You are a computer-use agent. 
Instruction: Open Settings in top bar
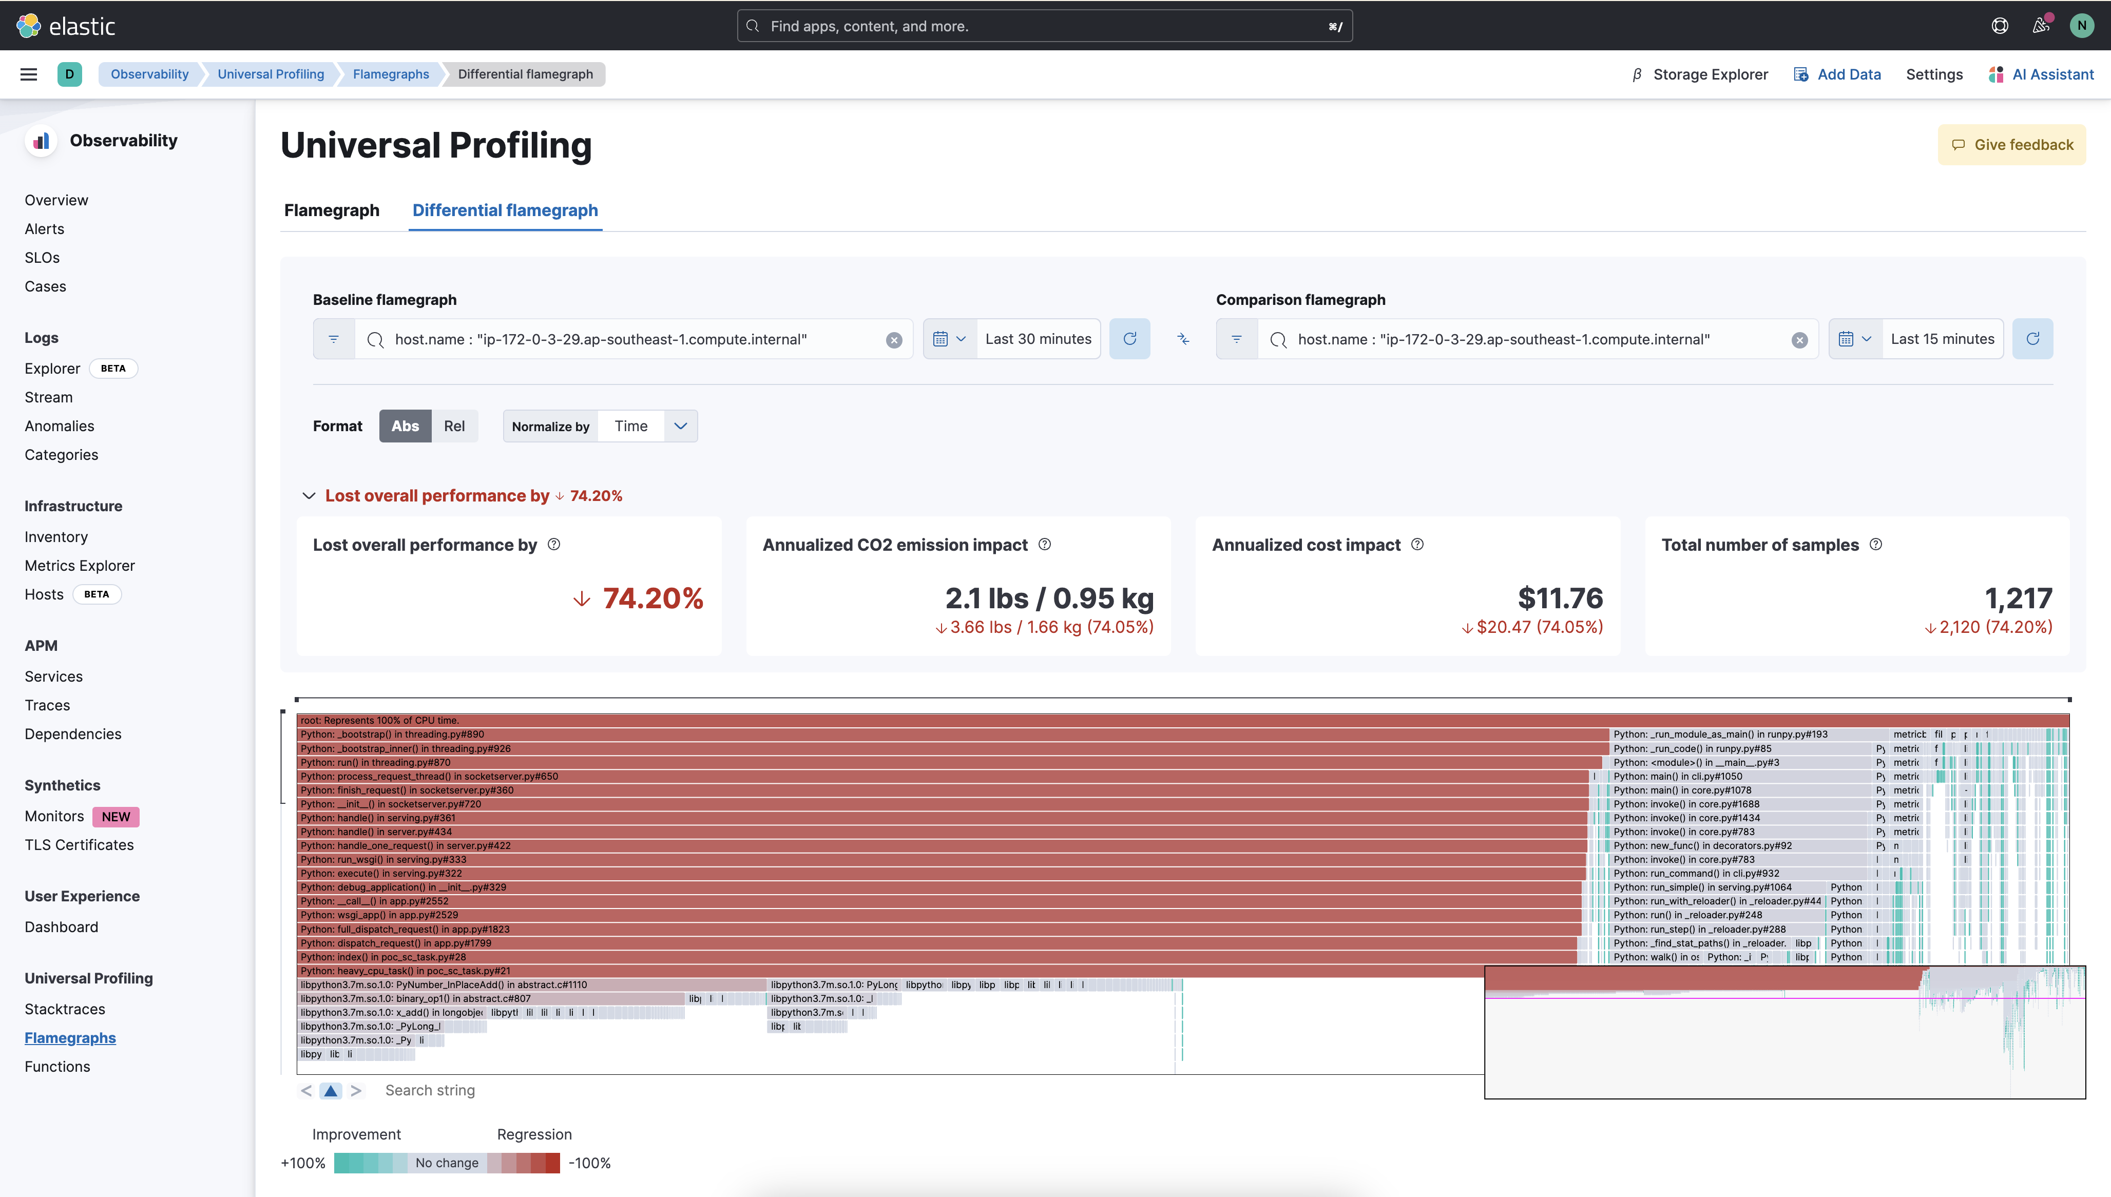pos(1934,74)
